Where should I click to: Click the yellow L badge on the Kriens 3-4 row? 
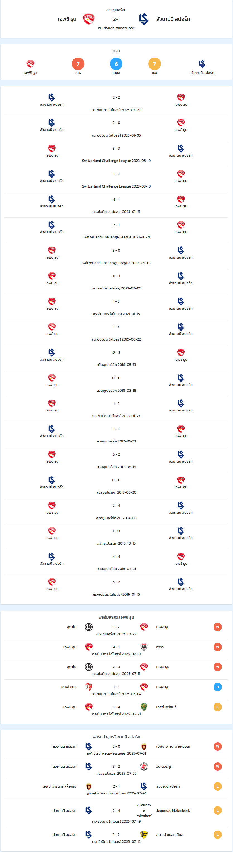[217, 707]
